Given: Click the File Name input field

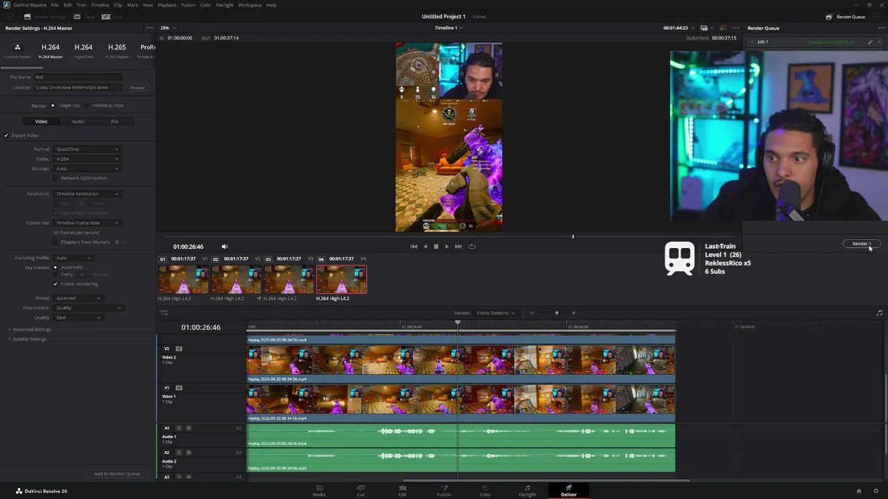Looking at the screenshot, I should coord(78,77).
